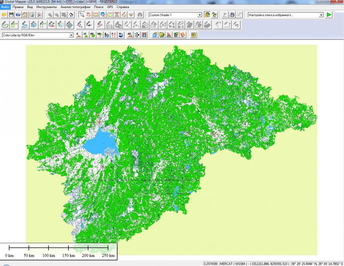Select the Measure ruler tool
This screenshot has width=344, height=266.
tap(95, 15)
